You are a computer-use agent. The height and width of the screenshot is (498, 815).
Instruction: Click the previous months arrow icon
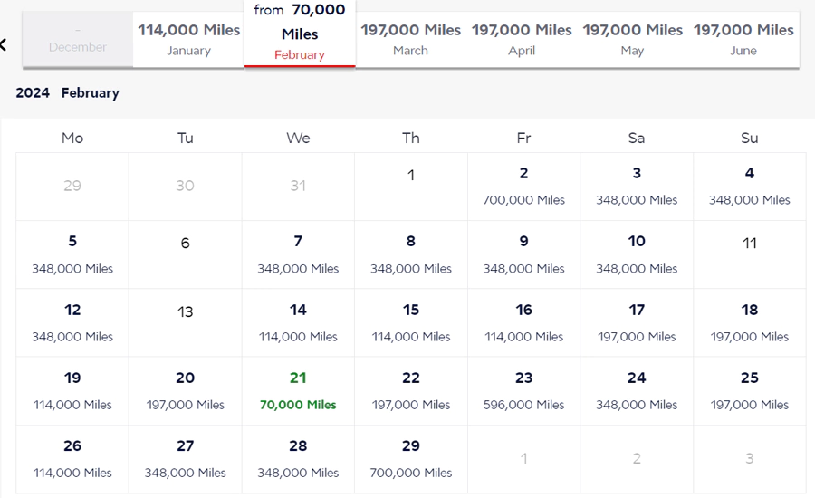click(4, 44)
